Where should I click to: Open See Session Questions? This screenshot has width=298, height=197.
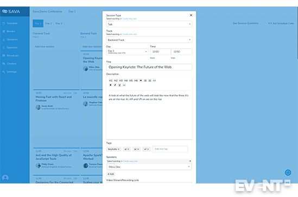coord(245,23)
